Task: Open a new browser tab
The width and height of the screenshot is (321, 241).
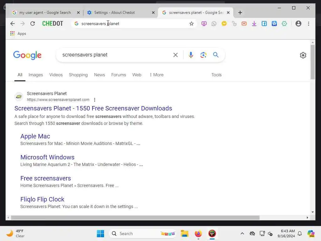Action: 240,13
